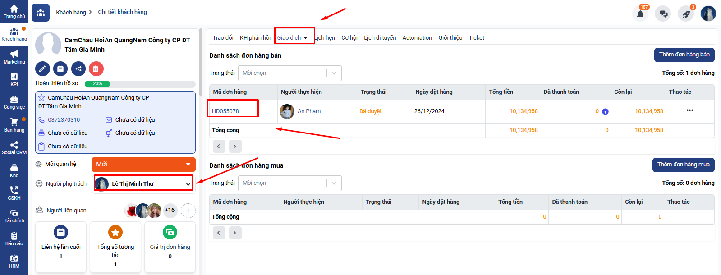Open the Kho warehouse sidebar icon

coord(14,170)
